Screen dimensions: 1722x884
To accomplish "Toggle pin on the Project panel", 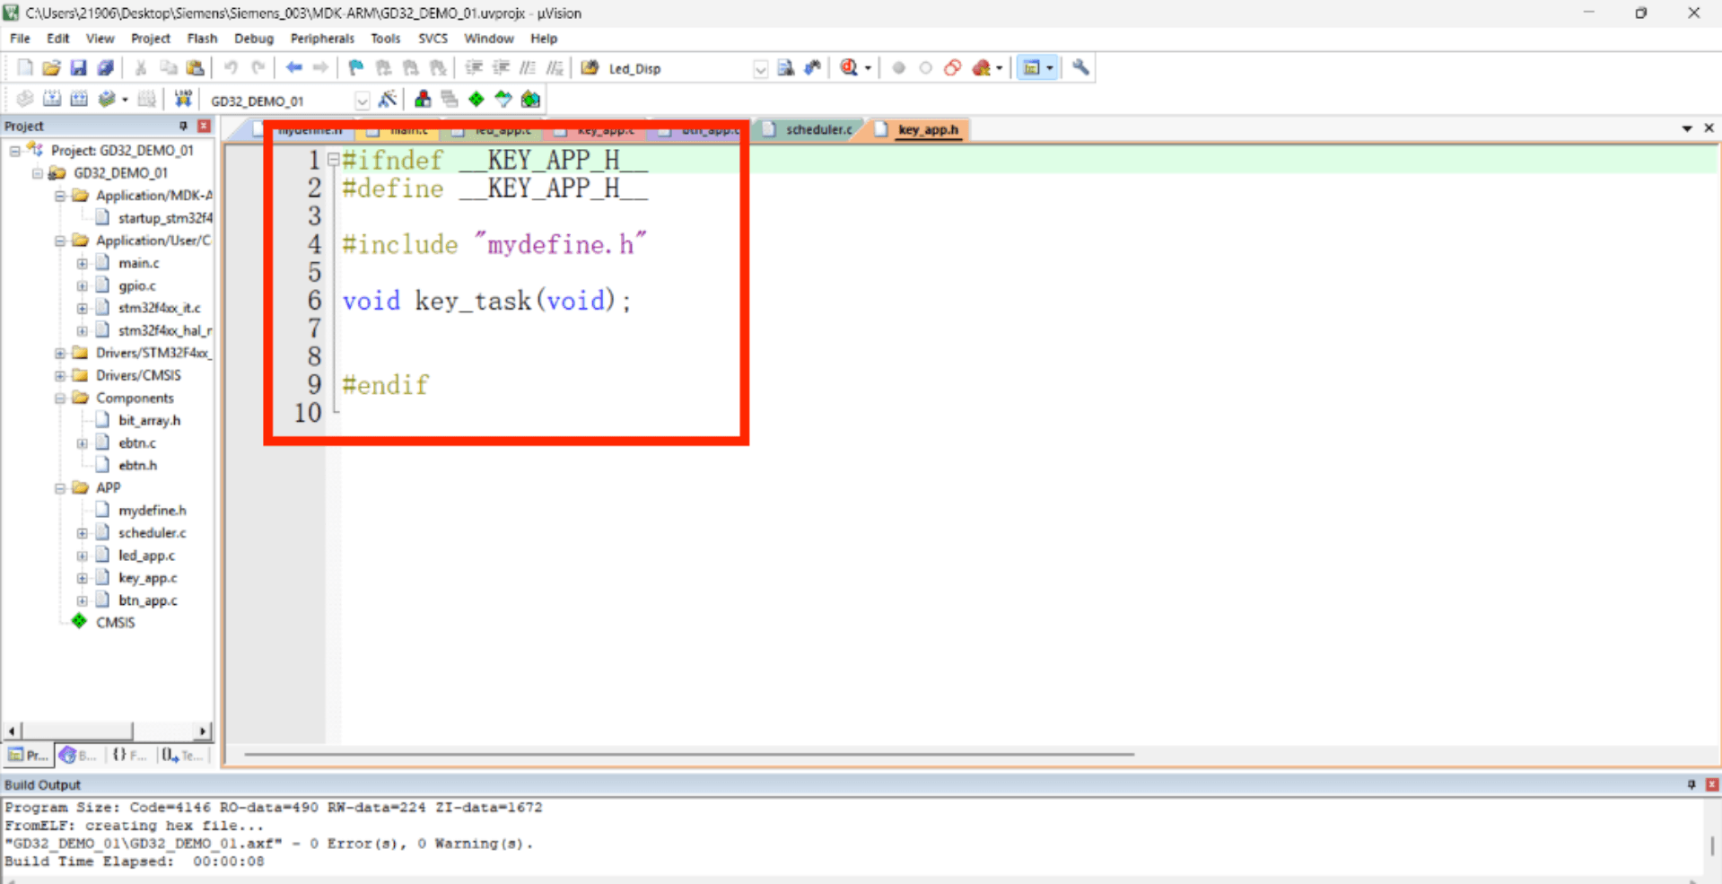I will 184,126.
